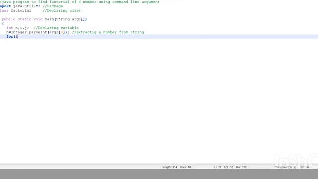The image size is (318, 179).
Task: Click the '//Extractig a number from string' comment
Action: 108,32
